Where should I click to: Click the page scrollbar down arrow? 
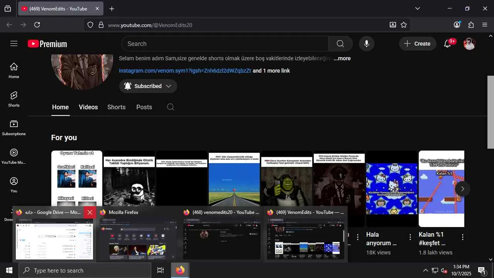point(491,259)
